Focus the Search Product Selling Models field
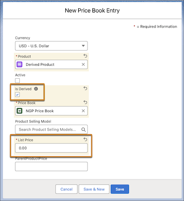184x201 pixels. pos(52,130)
